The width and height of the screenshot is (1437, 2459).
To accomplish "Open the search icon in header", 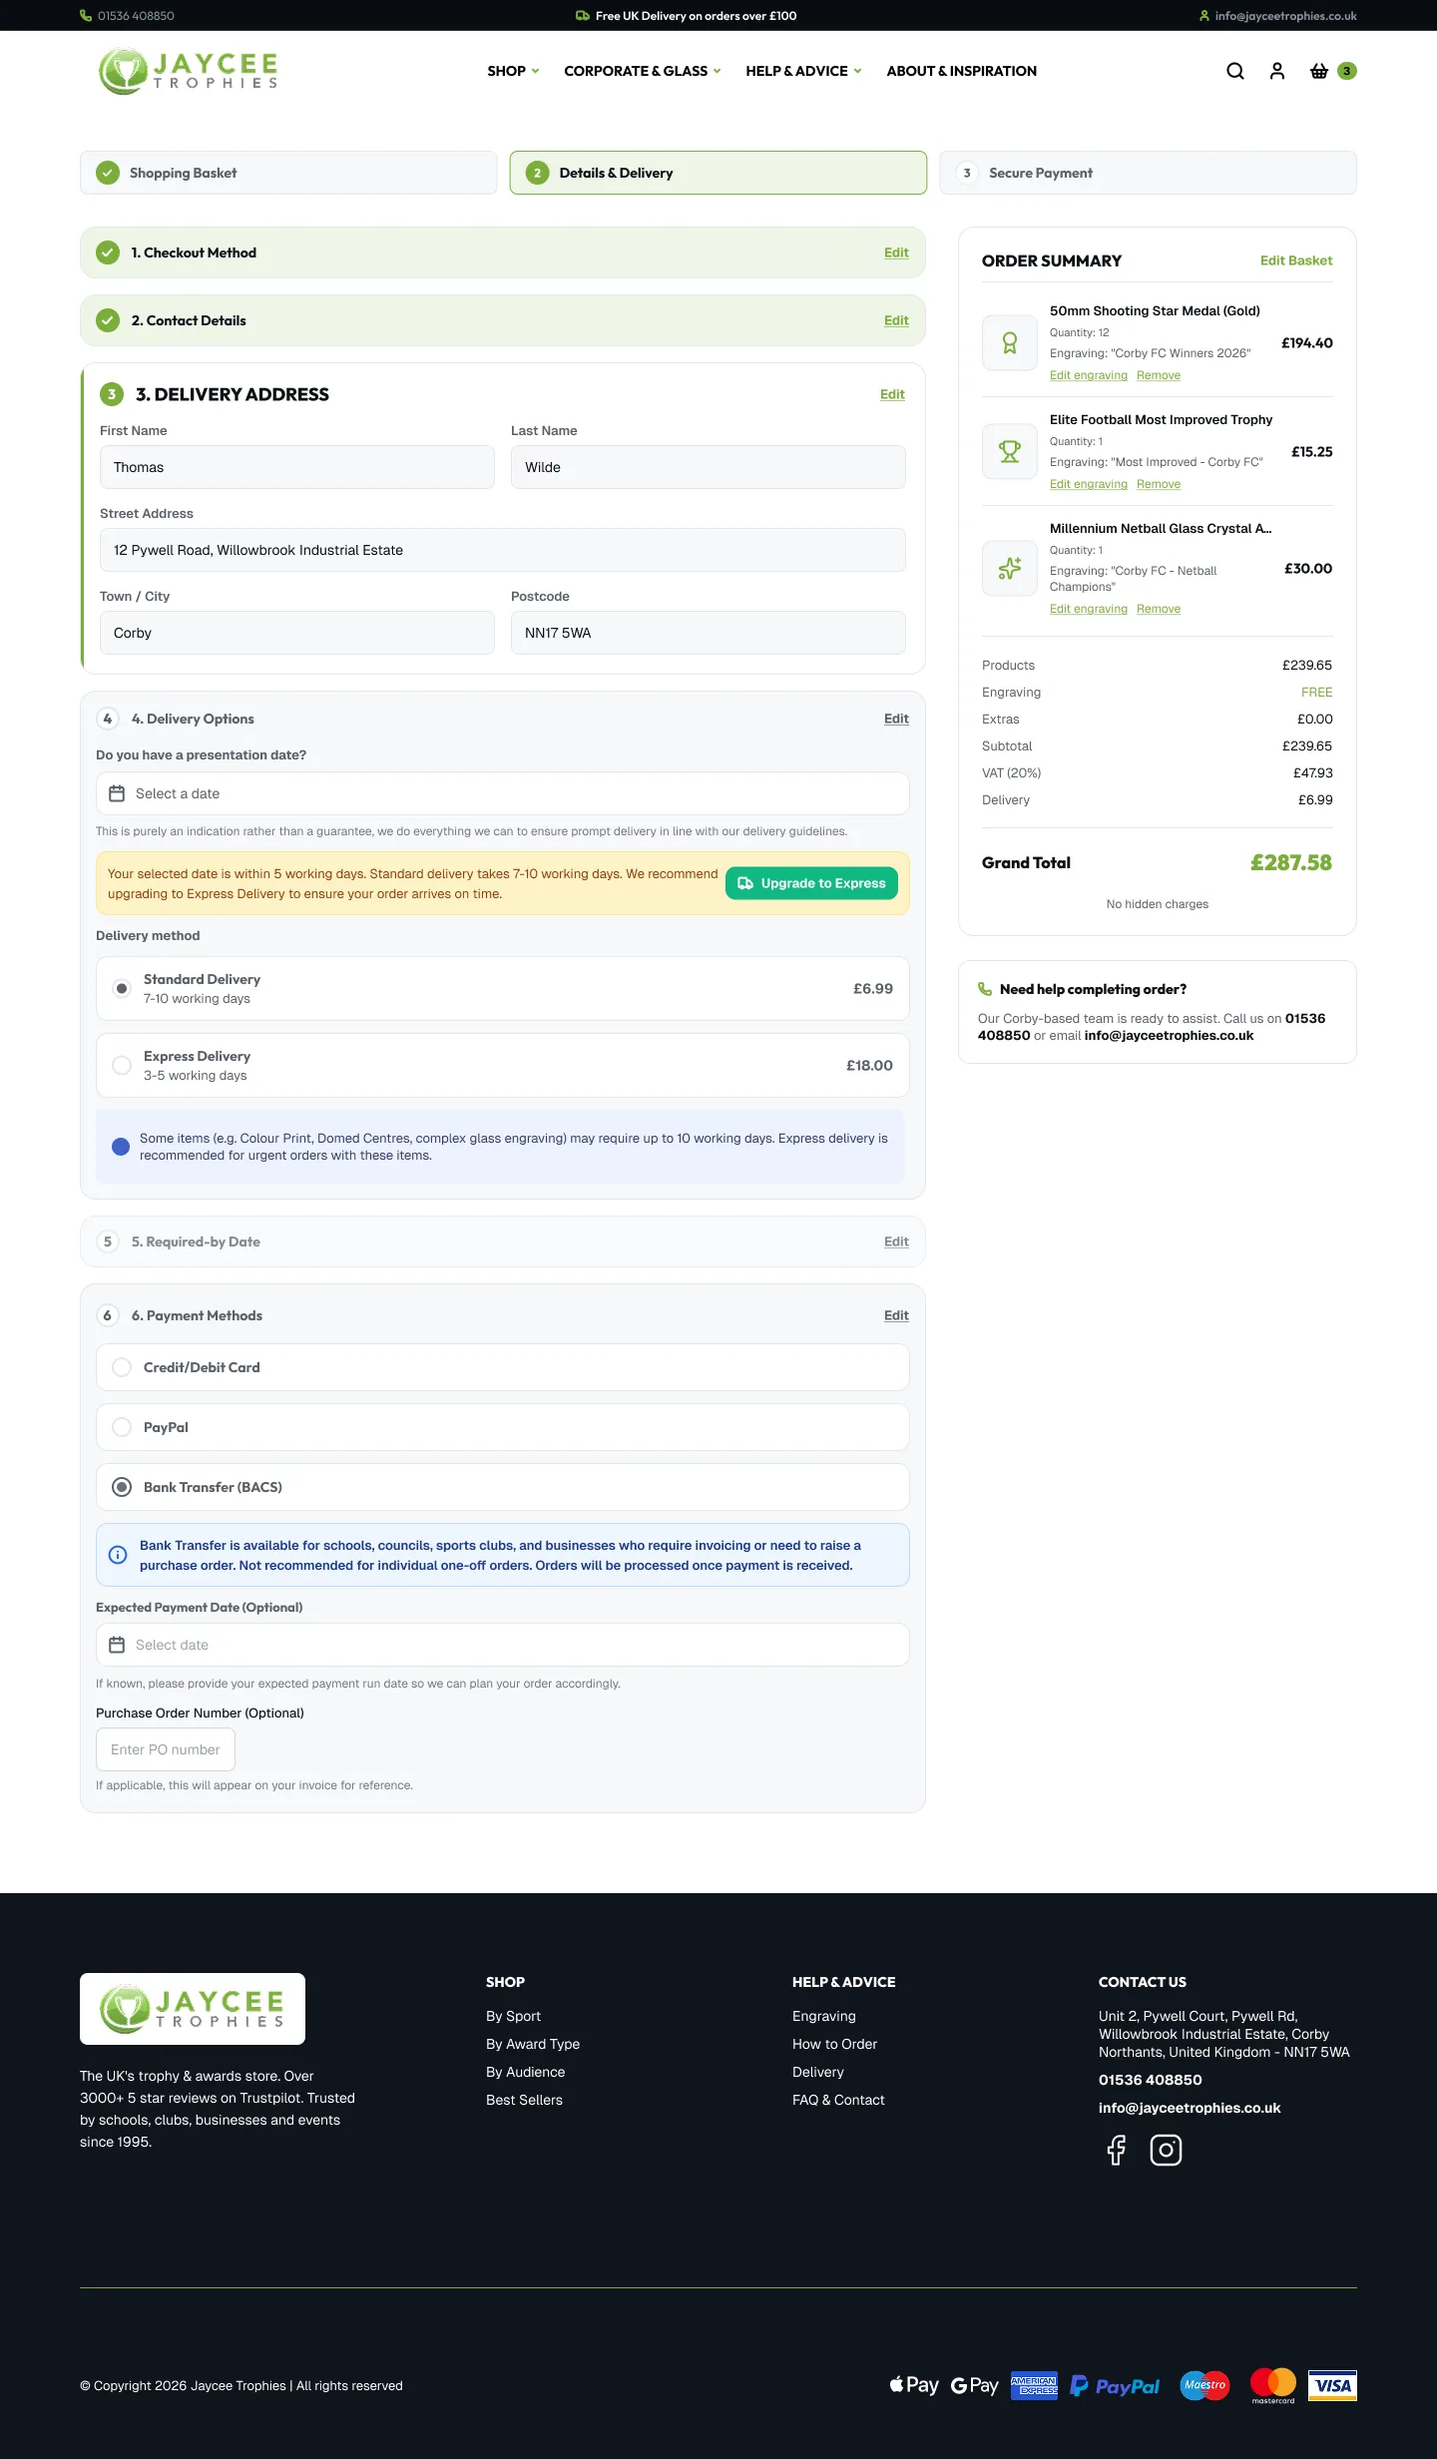I will 1235,71.
